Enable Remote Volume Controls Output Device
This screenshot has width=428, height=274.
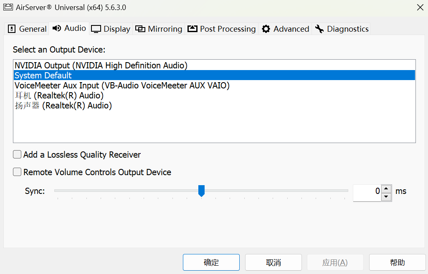pos(17,172)
